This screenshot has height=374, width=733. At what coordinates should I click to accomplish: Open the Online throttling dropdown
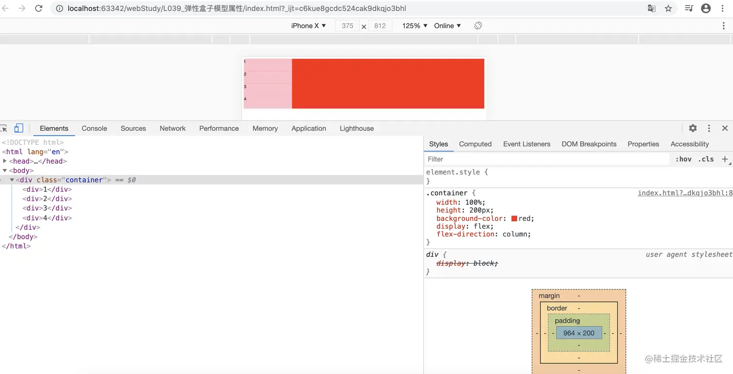click(x=447, y=26)
